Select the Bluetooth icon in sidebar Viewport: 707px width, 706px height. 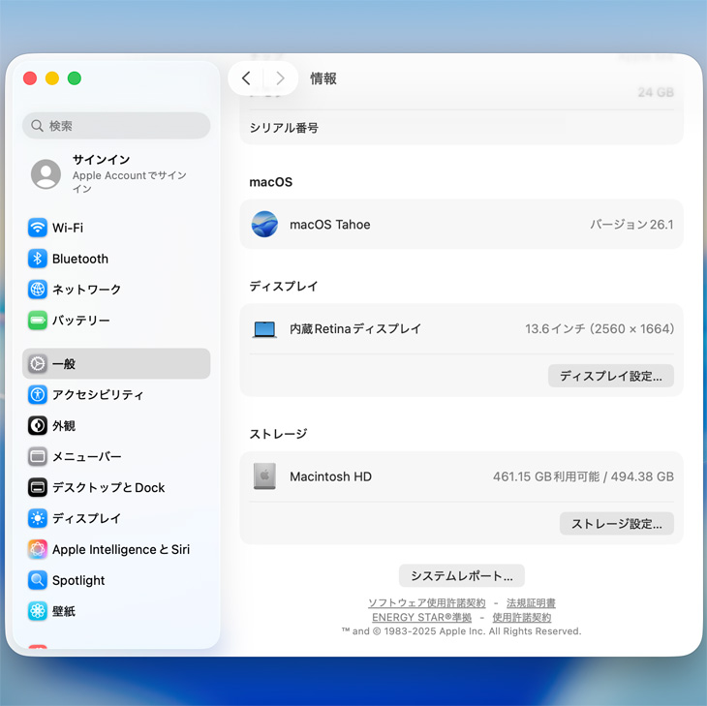(x=38, y=259)
